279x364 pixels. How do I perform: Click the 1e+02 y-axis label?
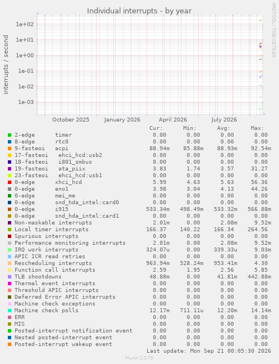pyautogui.click(x=25, y=24)
